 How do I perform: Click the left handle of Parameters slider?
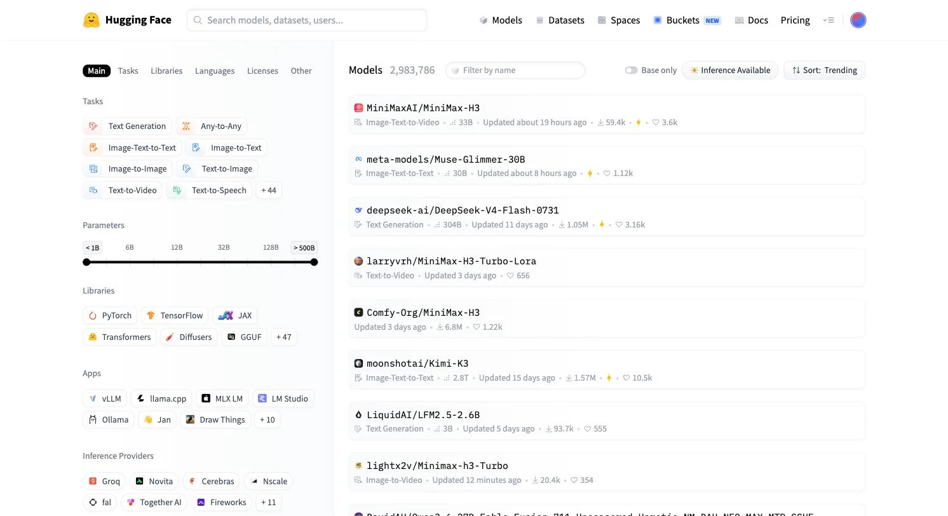click(x=86, y=262)
